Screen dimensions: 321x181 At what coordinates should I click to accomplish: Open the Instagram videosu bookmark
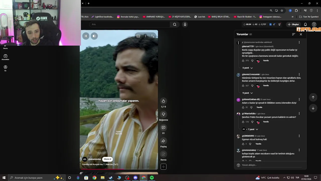coord(270,17)
